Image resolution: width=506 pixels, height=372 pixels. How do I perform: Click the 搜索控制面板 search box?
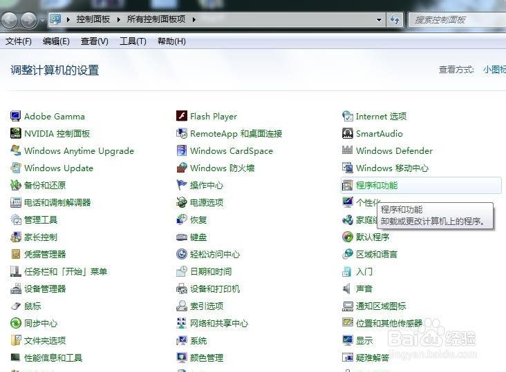457,20
